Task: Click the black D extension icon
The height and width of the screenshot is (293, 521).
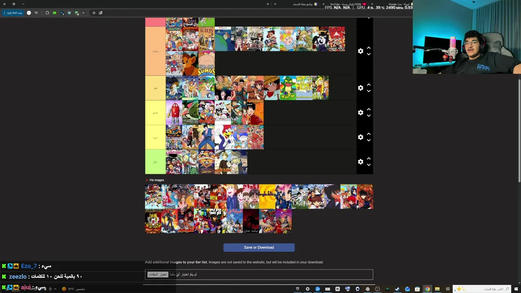Action: (84, 13)
